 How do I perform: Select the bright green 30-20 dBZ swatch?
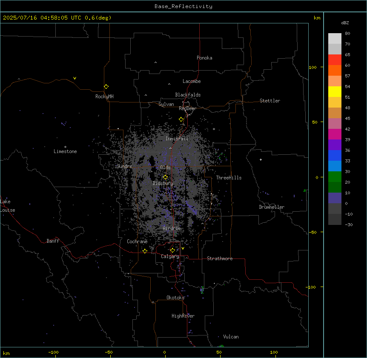coord(335,177)
